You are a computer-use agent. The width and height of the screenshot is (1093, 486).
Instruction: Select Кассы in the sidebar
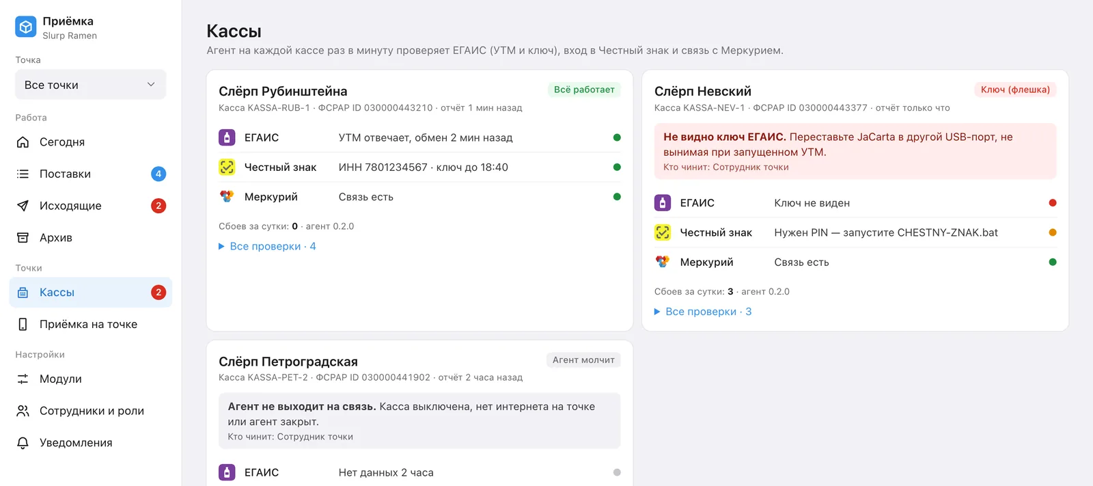pos(91,293)
